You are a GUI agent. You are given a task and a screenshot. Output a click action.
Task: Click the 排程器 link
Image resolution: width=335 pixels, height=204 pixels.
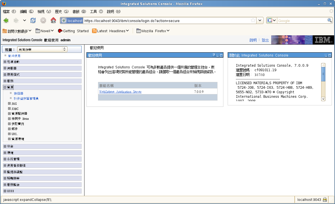click(19, 93)
